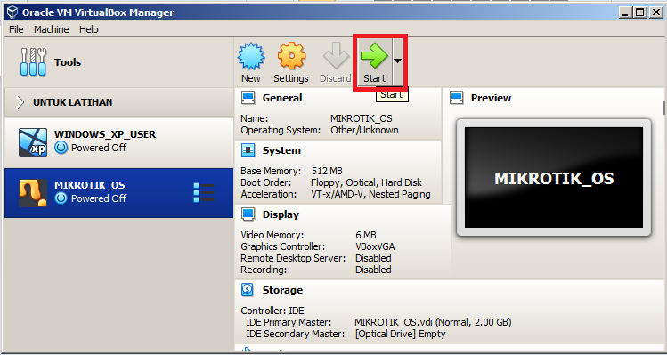
Task: Open the File menu
Action: 16,29
